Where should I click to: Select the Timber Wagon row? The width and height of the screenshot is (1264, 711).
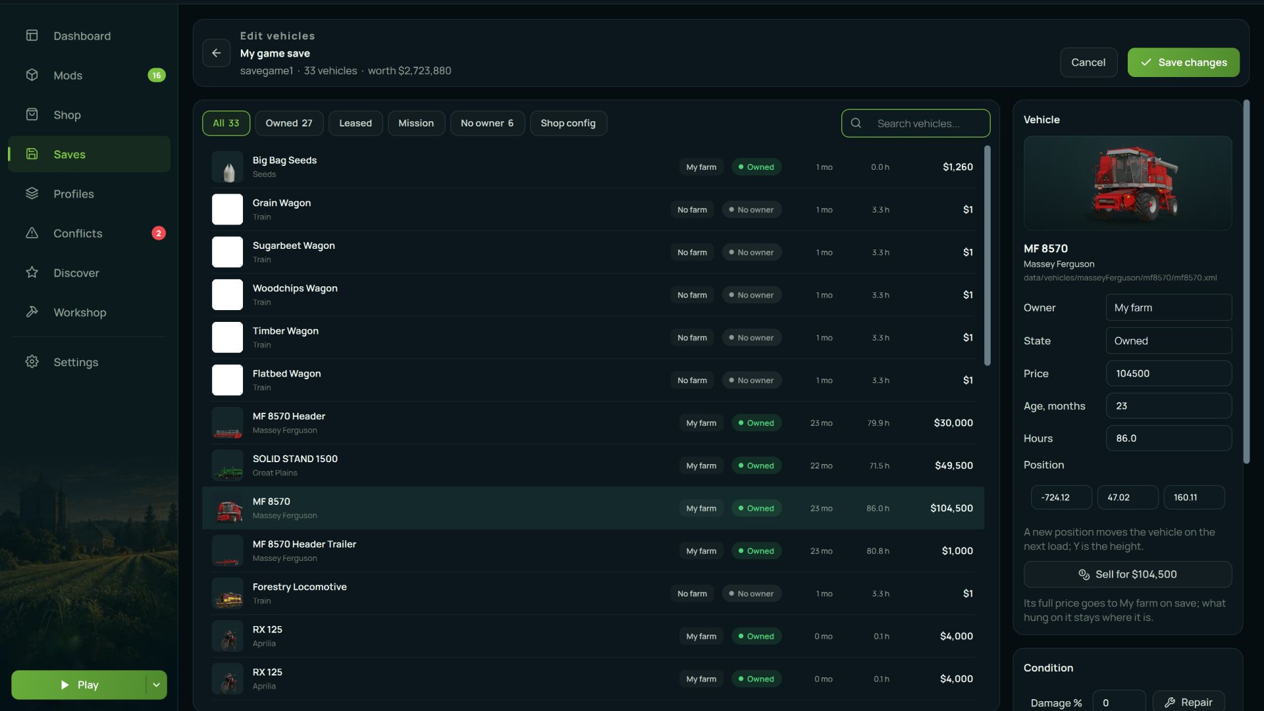pyautogui.click(x=593, y=337)
